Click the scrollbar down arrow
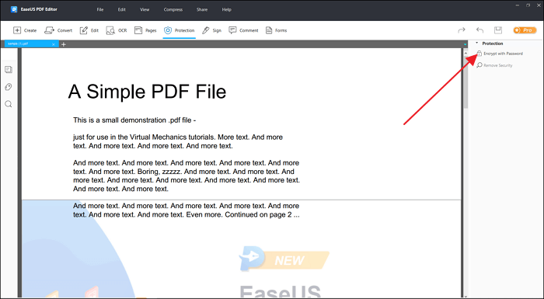Viewport: 544px width, 299px height. [x=466, y=296]
